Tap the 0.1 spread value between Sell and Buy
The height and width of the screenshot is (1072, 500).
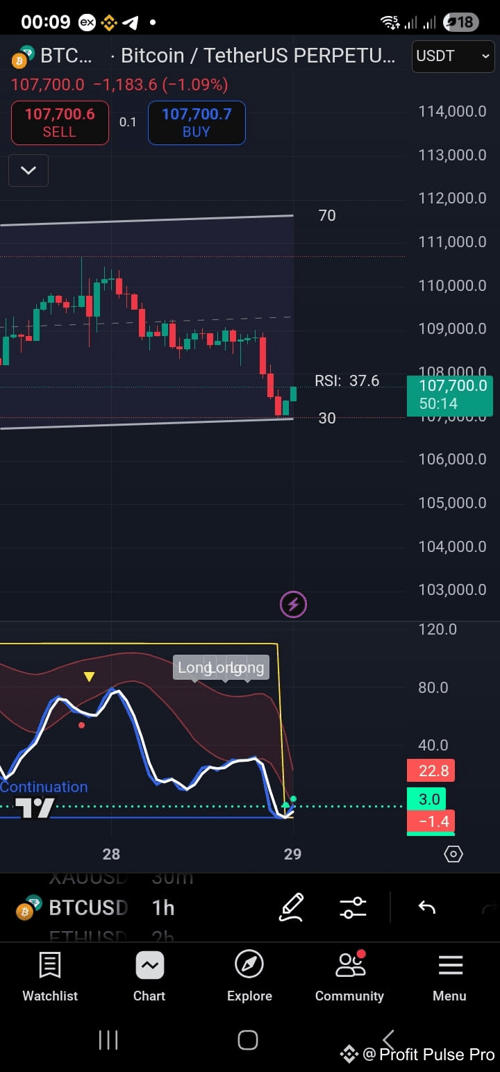pos(128,122)
